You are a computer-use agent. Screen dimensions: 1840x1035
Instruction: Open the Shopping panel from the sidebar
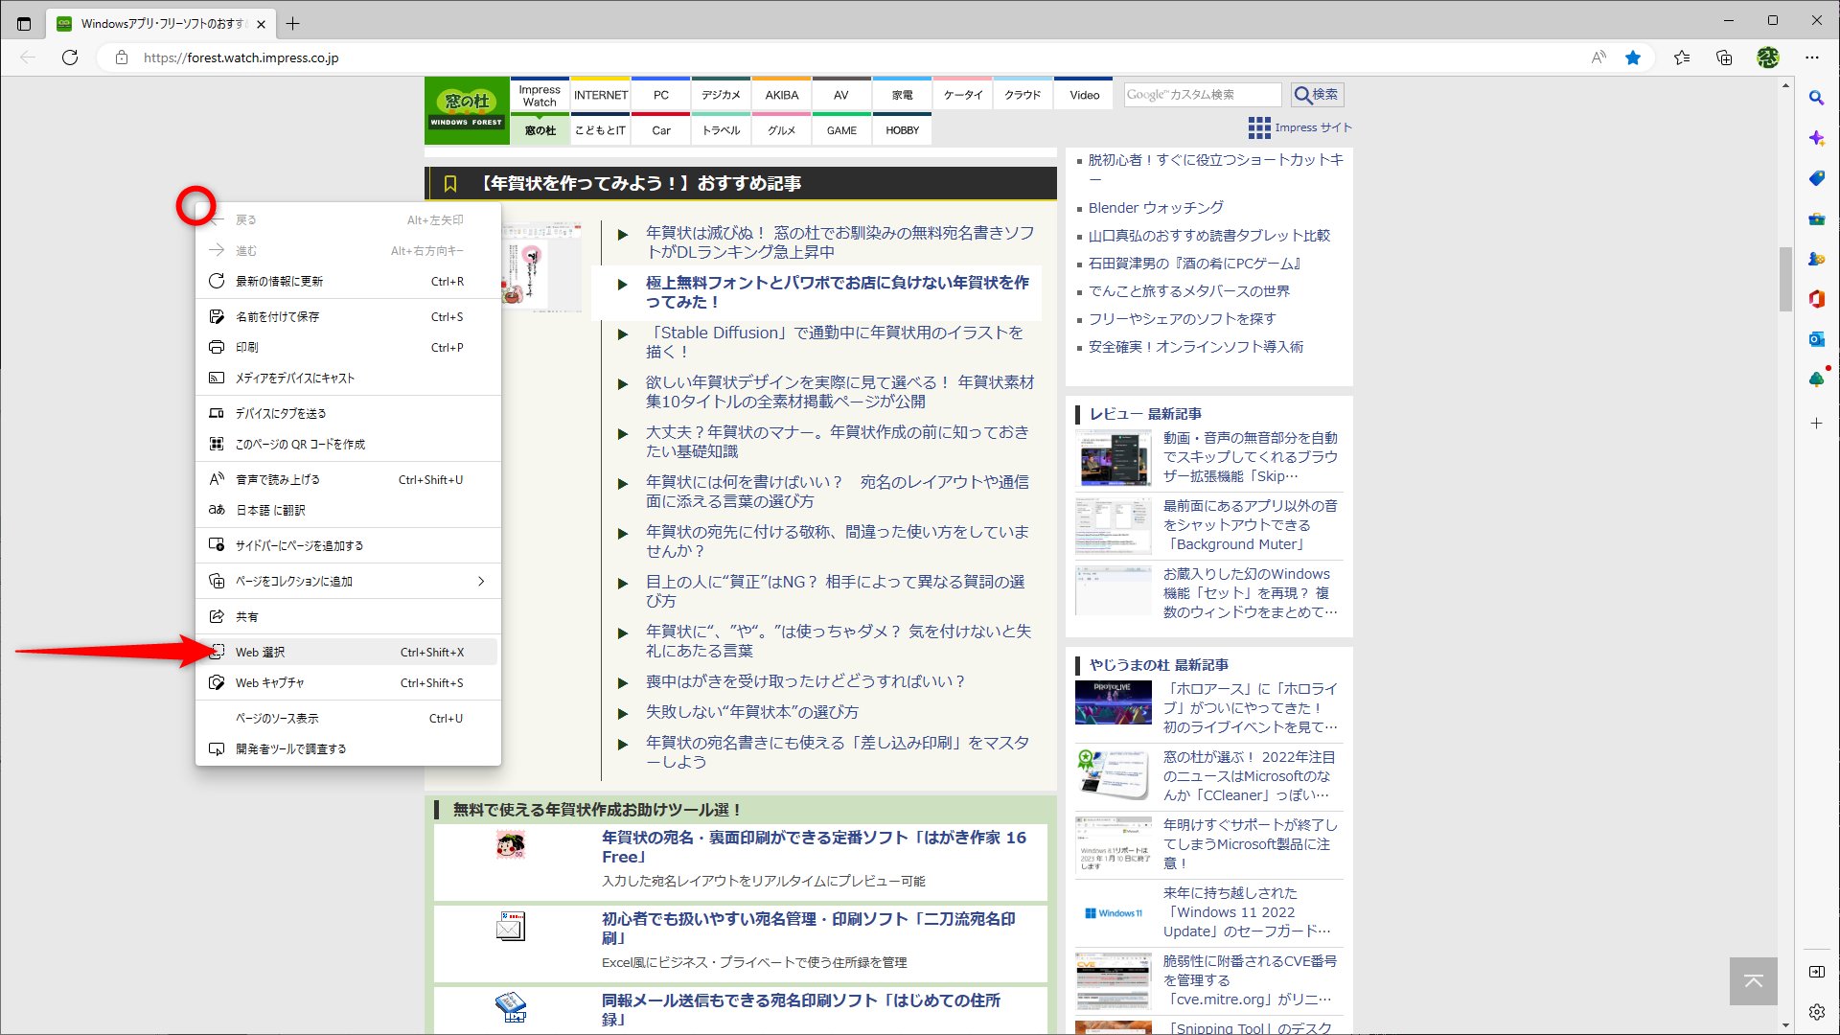(x=1817, y=178)
